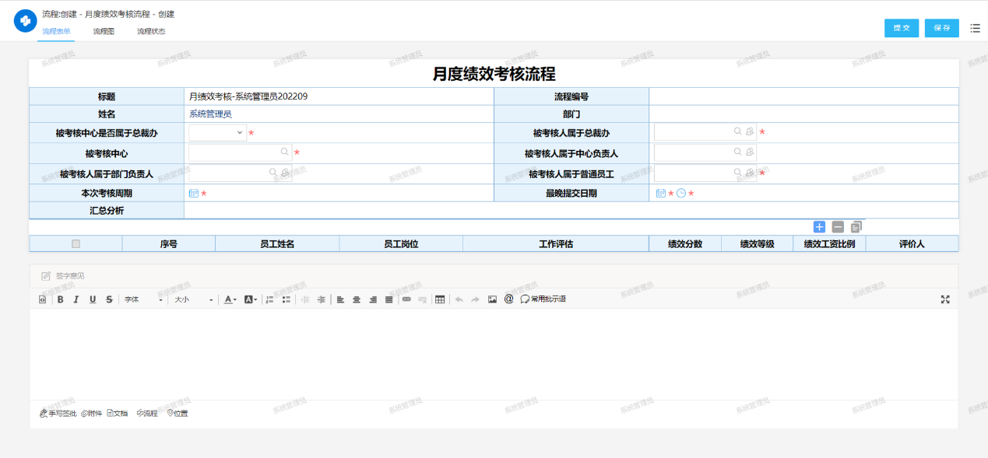Apply italic formatting in the editor

(76, 299)
